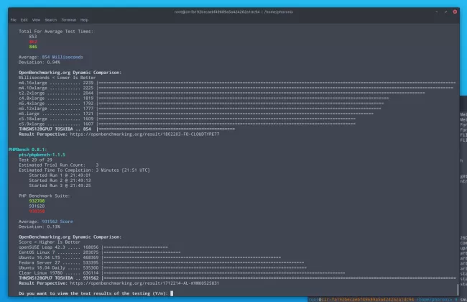Click the KVM00525831 result perspective URL

pos(144,283)
